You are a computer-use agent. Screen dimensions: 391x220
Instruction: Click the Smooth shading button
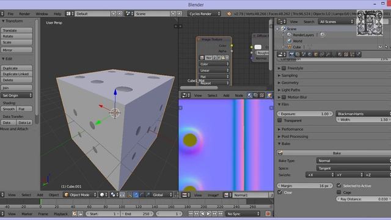point(9,109)
